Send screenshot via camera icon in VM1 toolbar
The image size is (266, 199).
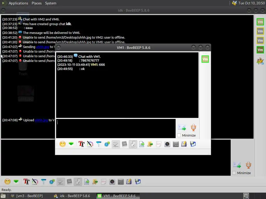(x=167, y=144)
